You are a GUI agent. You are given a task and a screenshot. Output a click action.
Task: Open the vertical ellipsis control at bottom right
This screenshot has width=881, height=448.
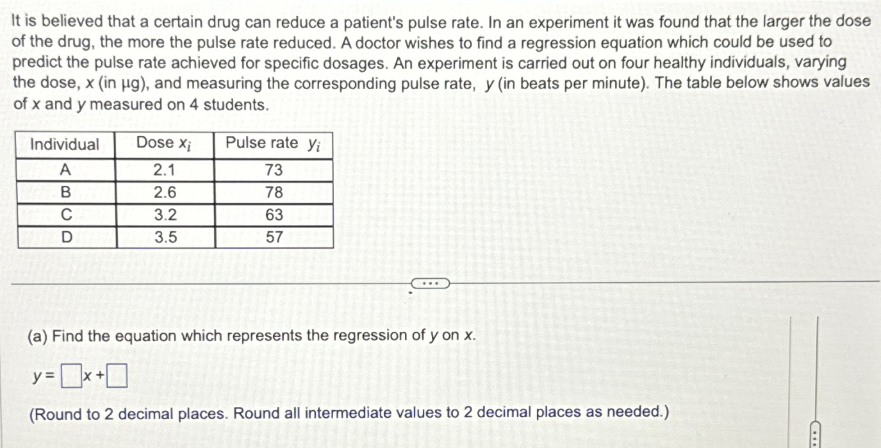pos(815,438)
